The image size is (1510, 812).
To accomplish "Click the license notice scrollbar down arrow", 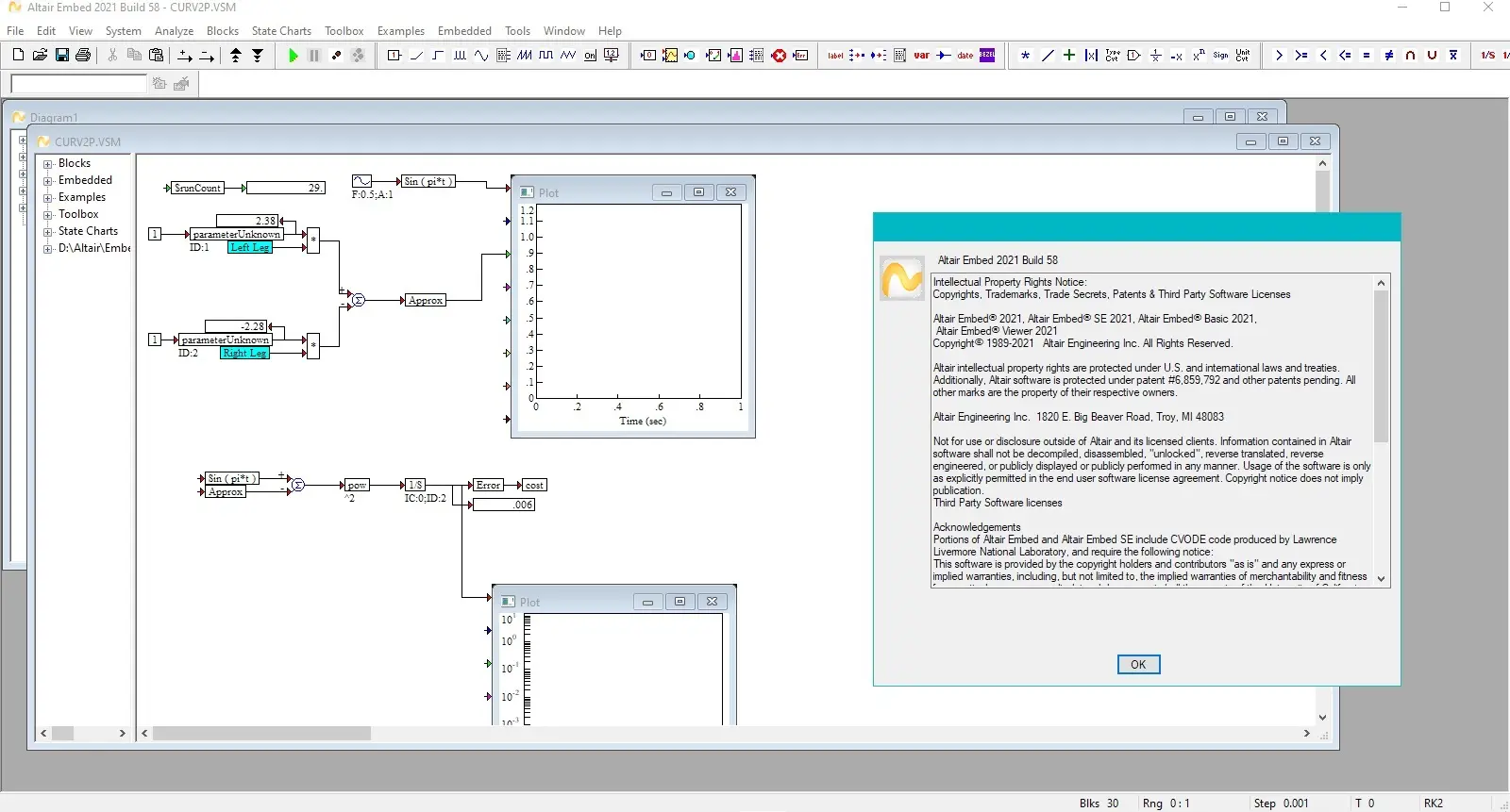I will [x=1381, y=578].
